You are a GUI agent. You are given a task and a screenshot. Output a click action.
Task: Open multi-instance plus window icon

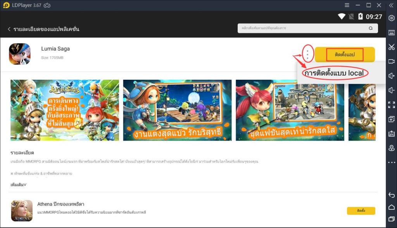click(x=392, y=119)
